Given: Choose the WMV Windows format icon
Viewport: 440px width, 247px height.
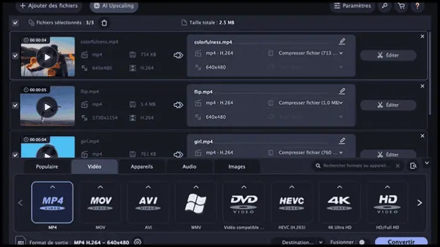Looking at the screenshot, I should [196, 202].
